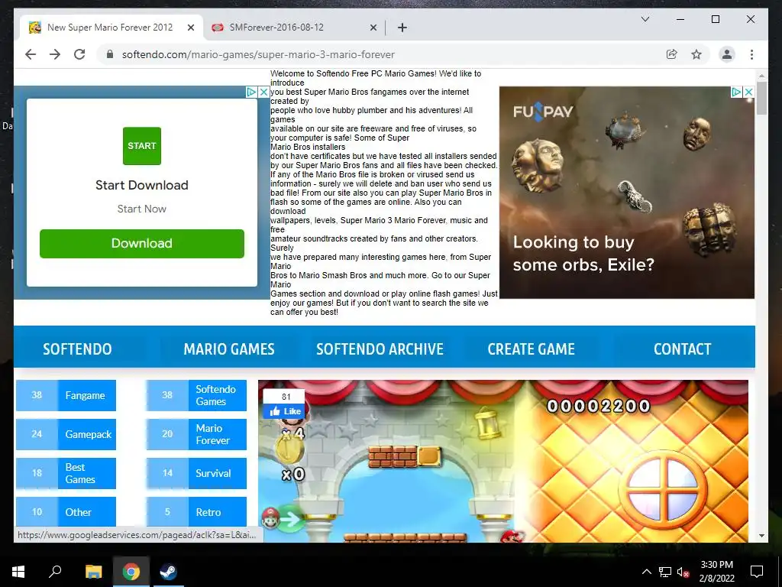Share this page using address bar icon

point(672,54)
